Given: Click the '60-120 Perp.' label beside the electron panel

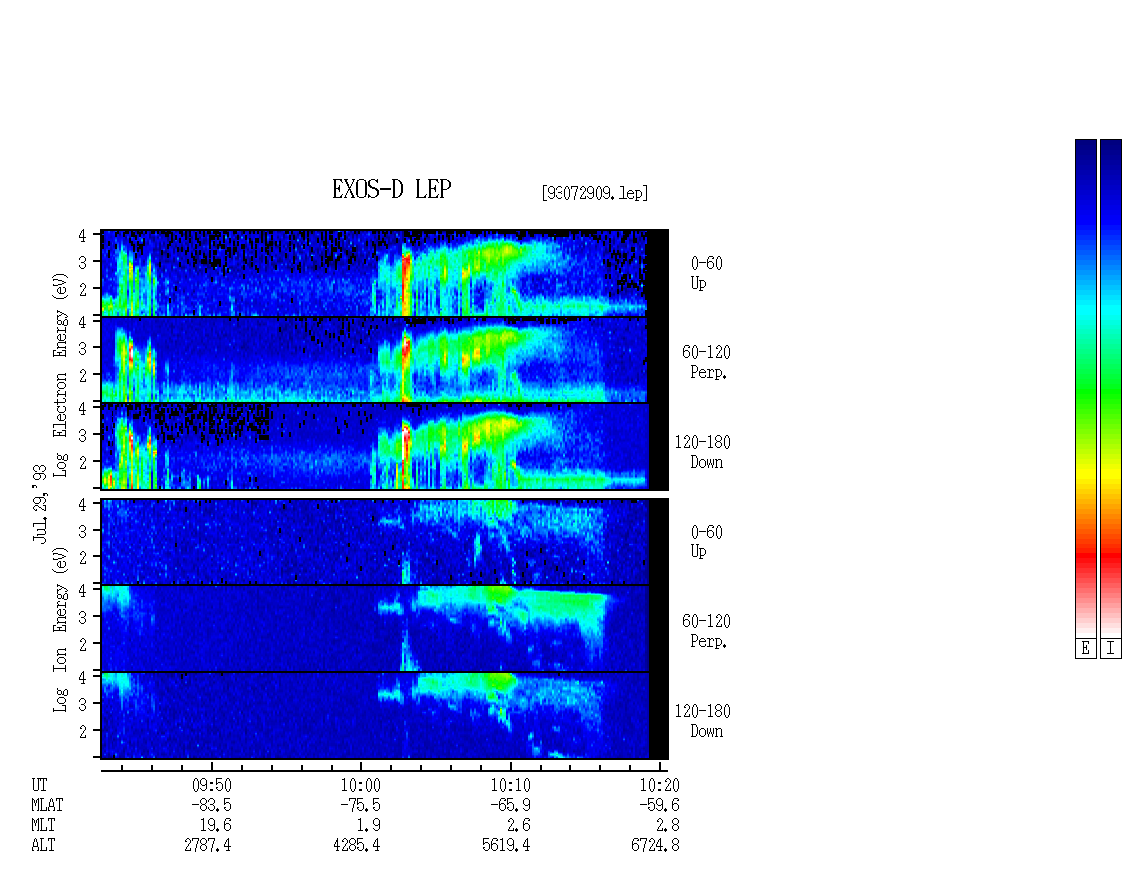Looking at the screenshot, I should pos(706,362).
